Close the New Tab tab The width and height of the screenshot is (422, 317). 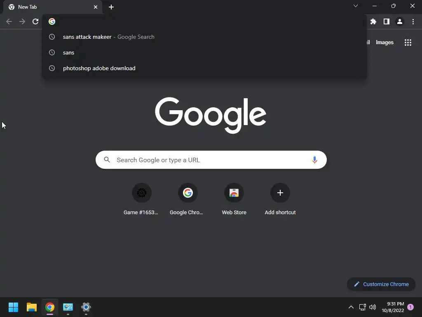[96, 7]
